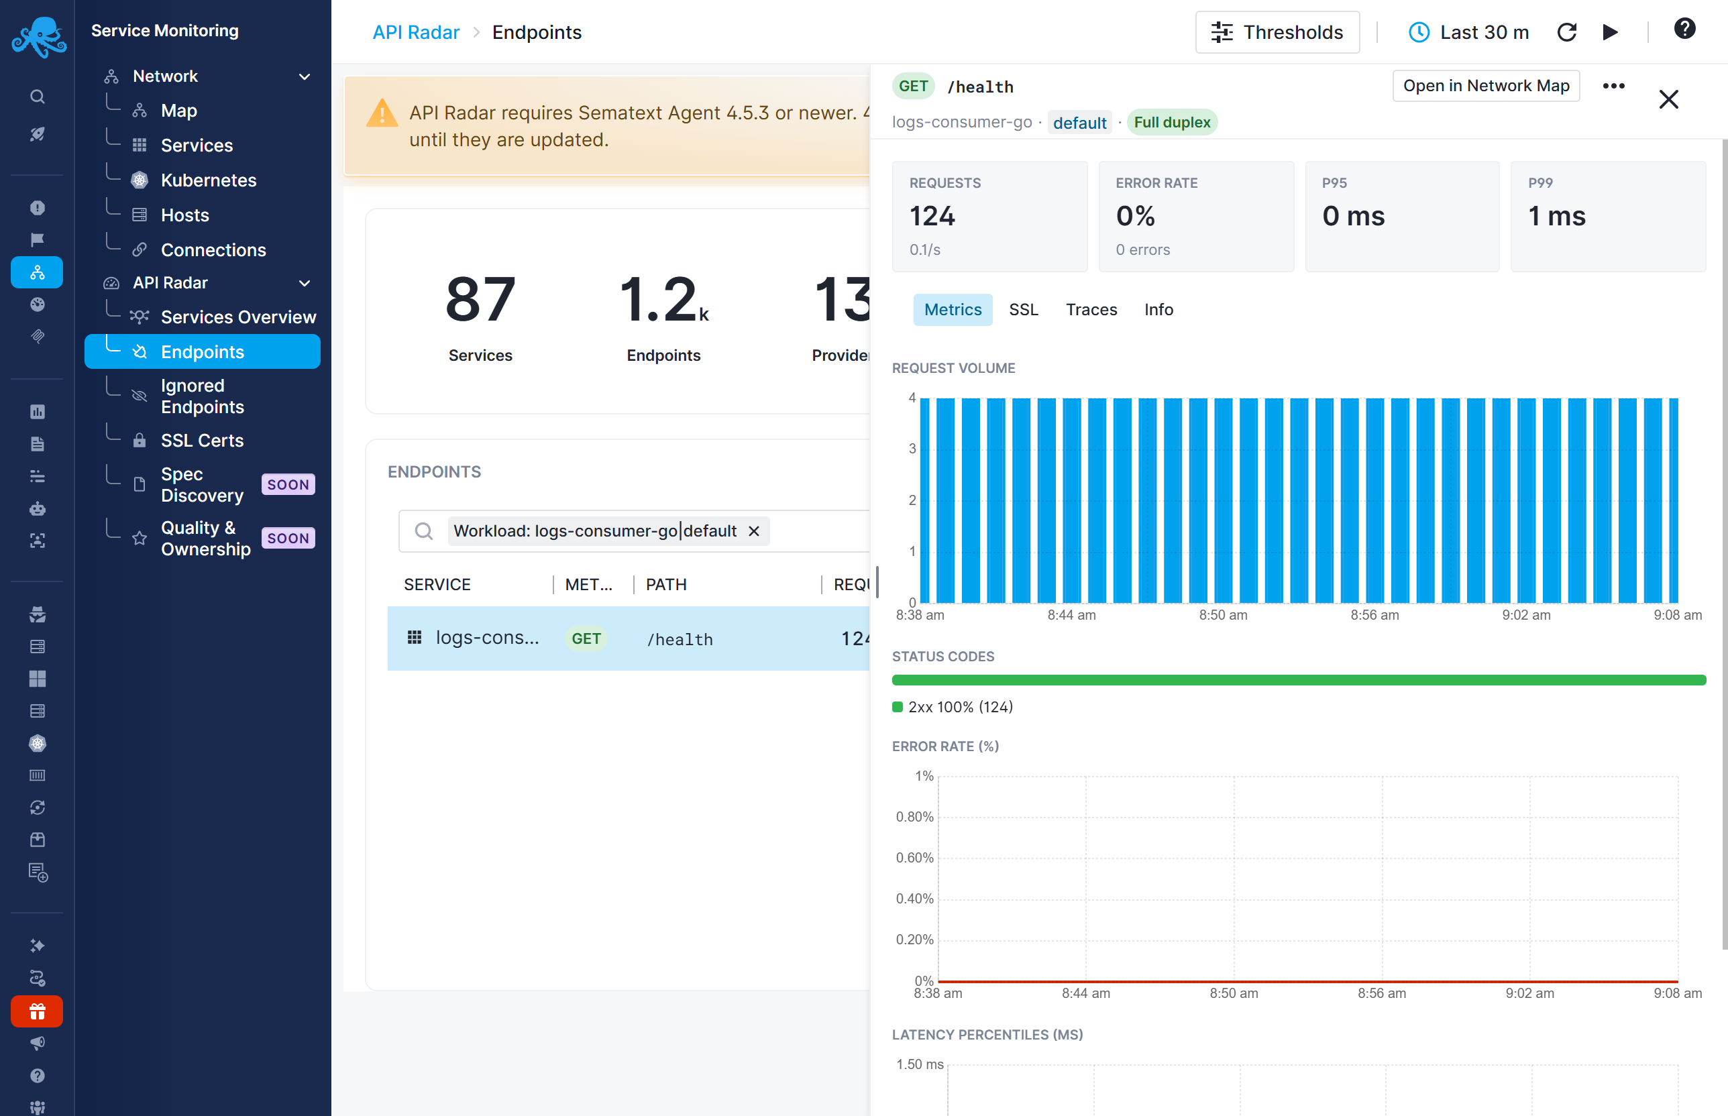Viewport: 1728px width, 1116px height.
Task: Click the Sematext octopus logo
Action: pos(38,36)
